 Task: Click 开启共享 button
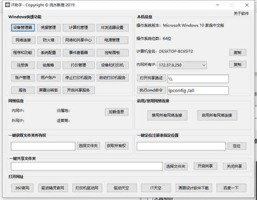click(x=205, y=166)
